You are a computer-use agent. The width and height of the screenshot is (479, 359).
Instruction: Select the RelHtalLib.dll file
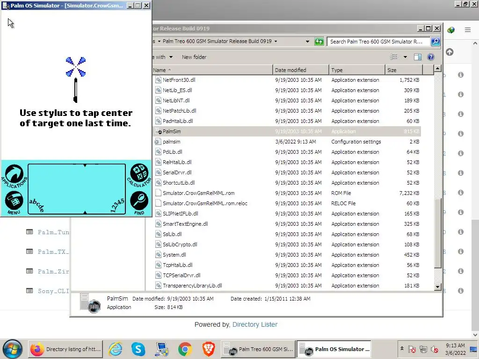(177, 162)
